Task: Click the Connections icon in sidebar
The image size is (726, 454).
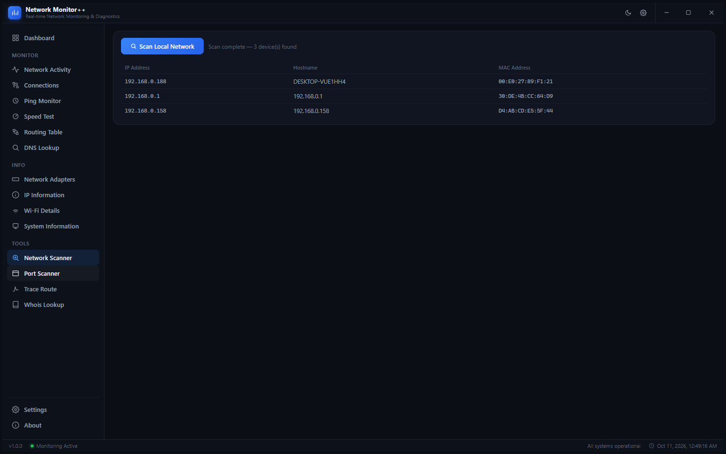Action: (16, 85)
